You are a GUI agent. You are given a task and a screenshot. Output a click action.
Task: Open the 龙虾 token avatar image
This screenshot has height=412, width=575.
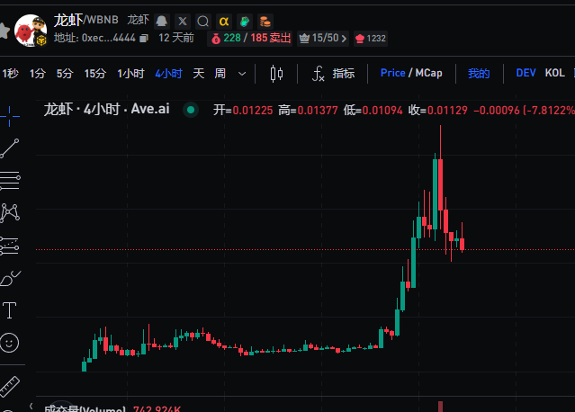(x=31, y=31)
